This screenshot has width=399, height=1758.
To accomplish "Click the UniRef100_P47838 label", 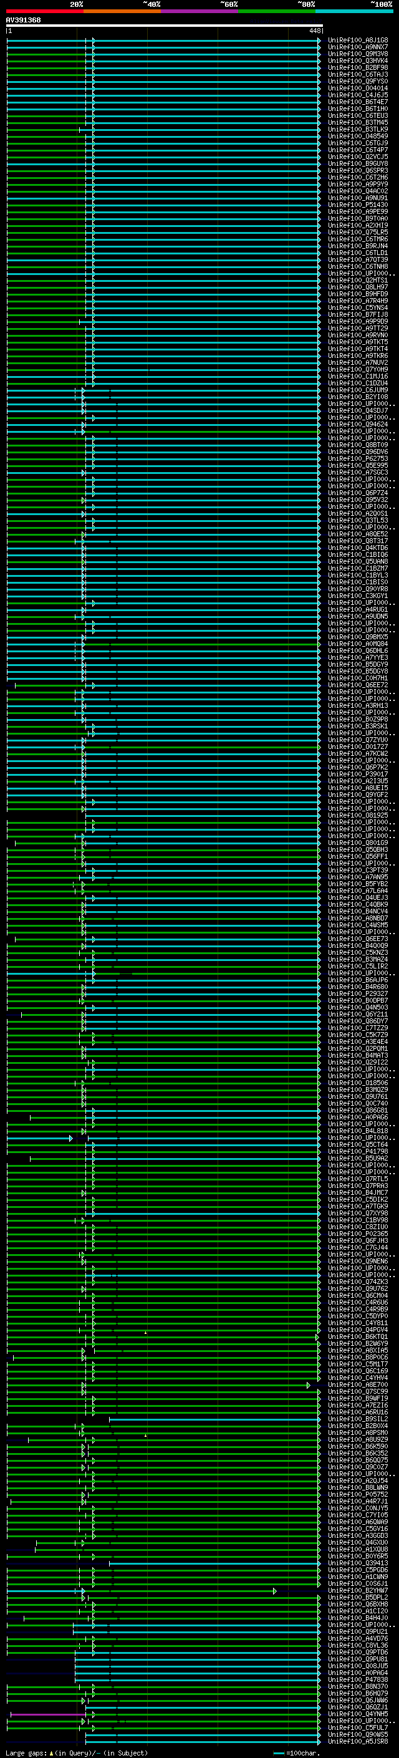I will pos(358,1679).
